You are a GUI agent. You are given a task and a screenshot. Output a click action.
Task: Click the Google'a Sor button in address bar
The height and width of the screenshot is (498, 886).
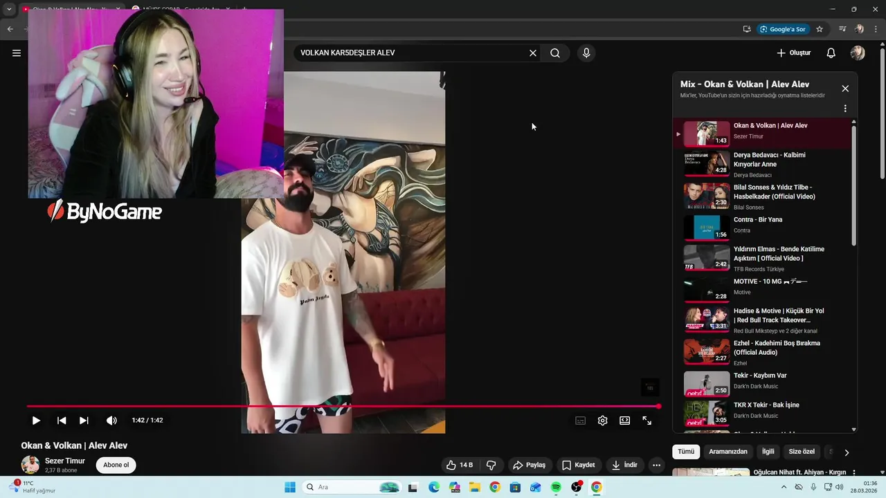click(x=783, y=29)
